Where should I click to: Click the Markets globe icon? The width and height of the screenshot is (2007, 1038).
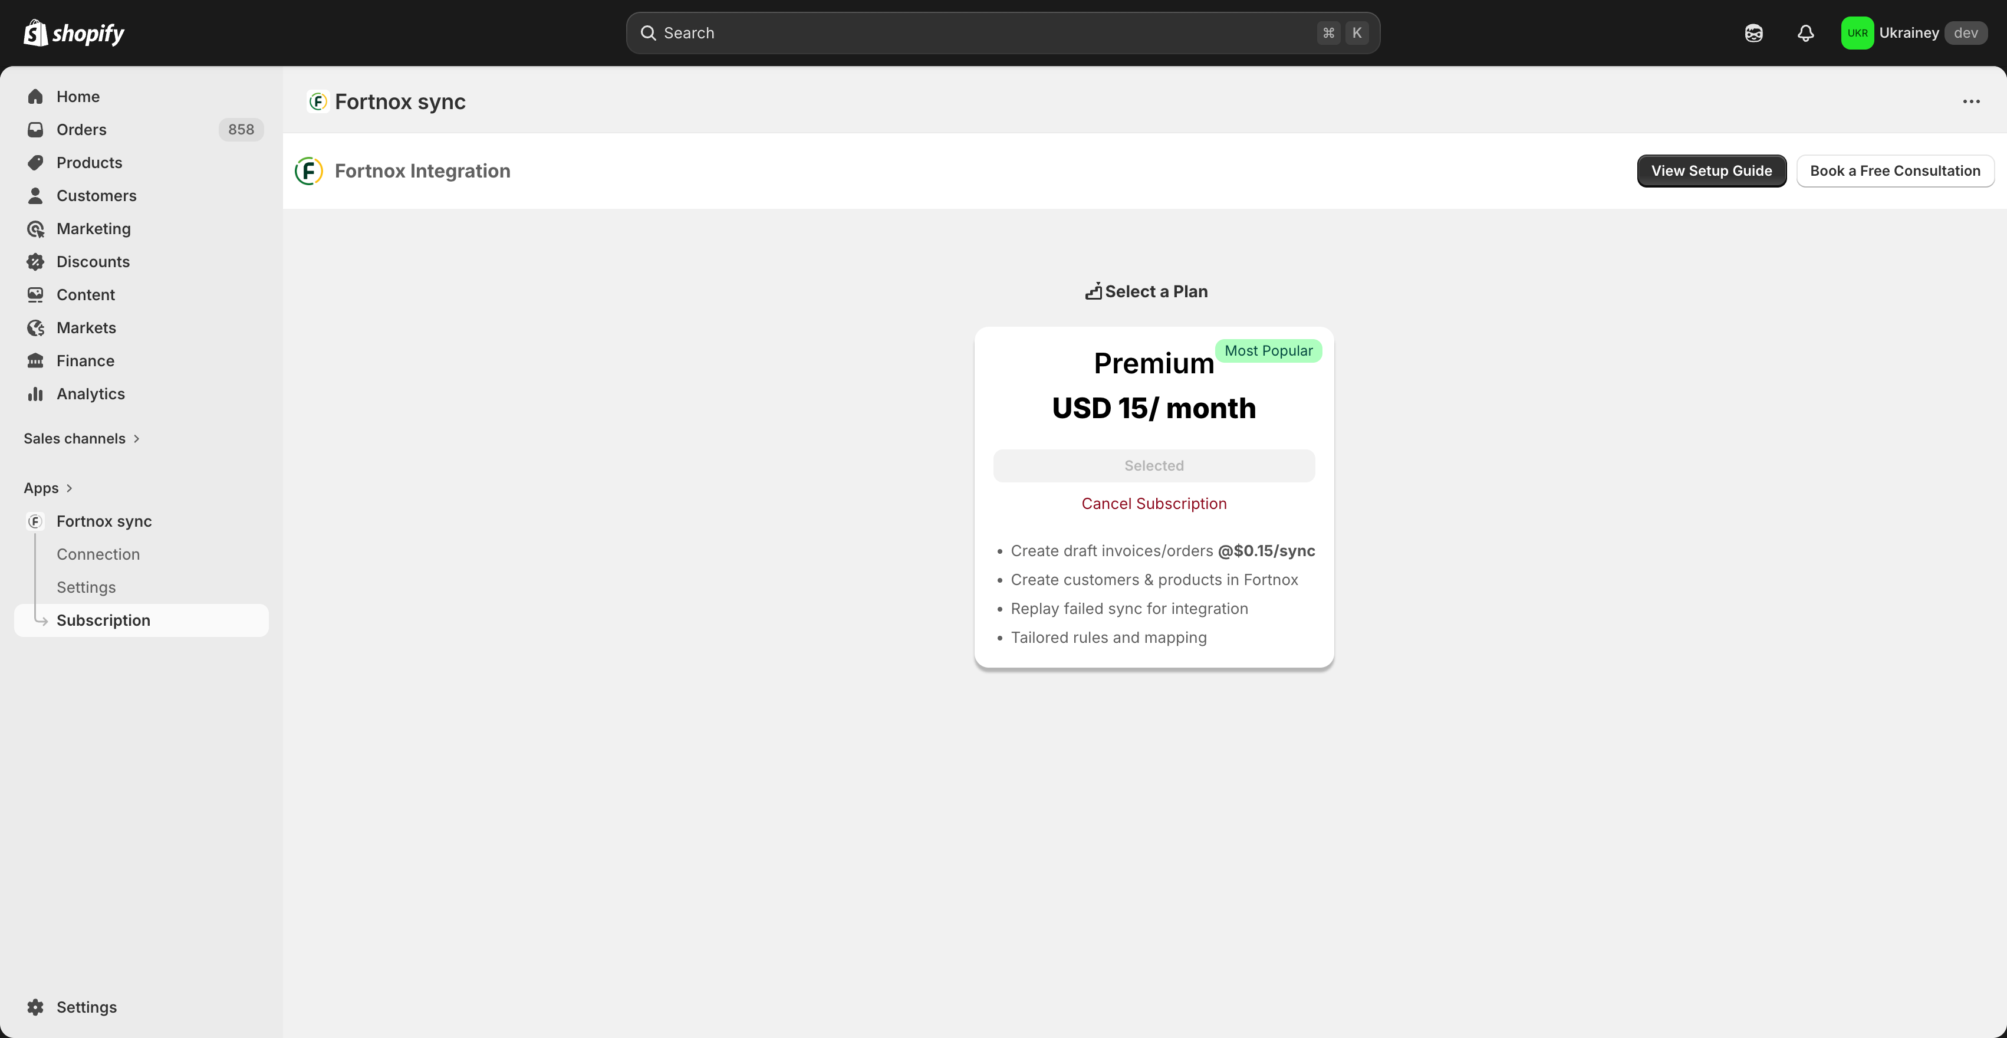click(x=35, y=328)
